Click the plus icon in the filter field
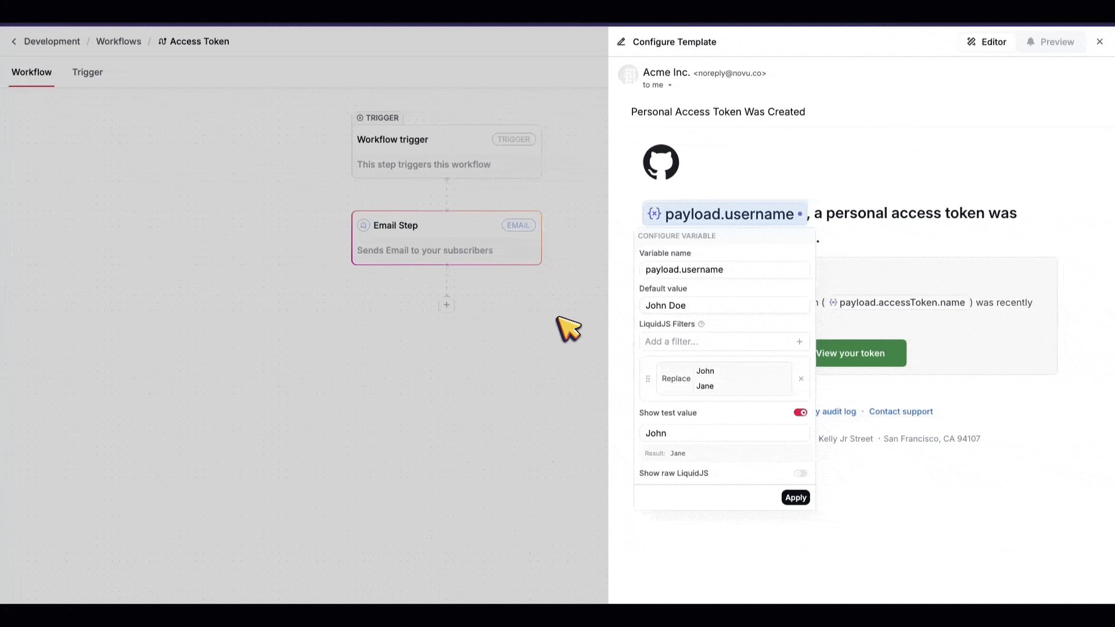 point(799,342)
